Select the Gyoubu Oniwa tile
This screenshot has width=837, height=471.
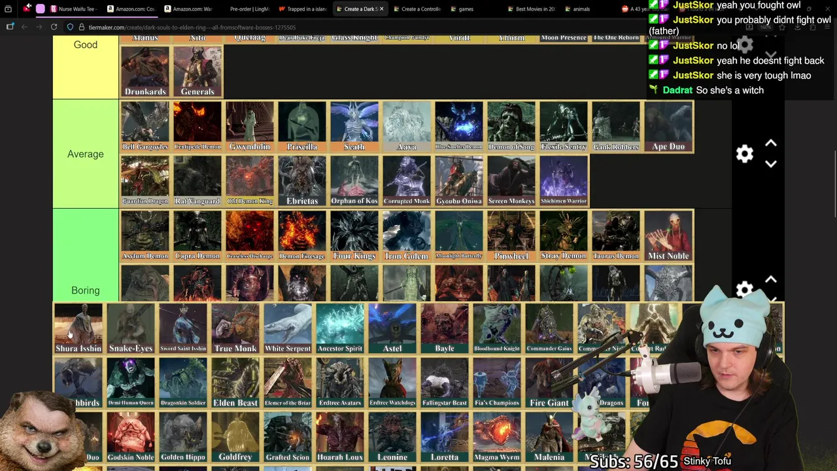459,181
